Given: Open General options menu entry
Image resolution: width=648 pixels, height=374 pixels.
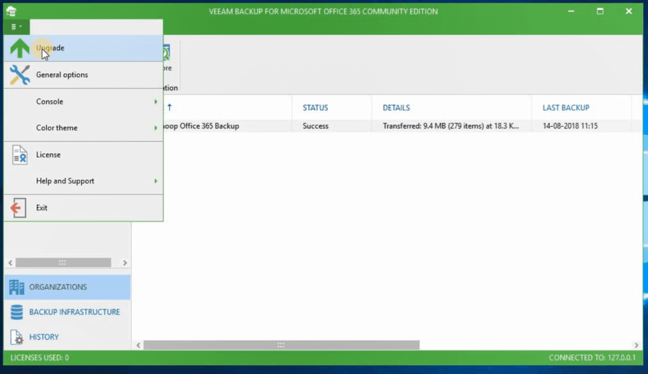Looking at the screenshot, I should click(x=84, y=75).
